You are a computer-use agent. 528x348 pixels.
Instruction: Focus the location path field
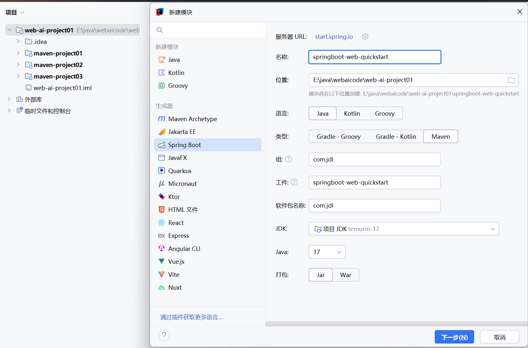414,80
